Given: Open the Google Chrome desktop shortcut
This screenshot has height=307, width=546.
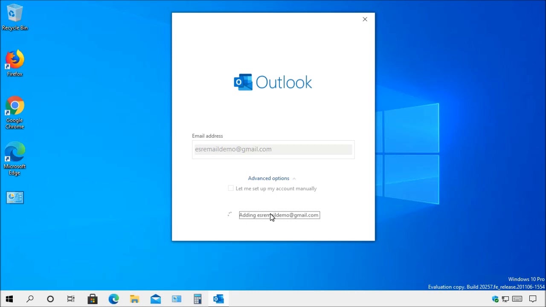Looking at the screenshot, I should coord(15,113).
